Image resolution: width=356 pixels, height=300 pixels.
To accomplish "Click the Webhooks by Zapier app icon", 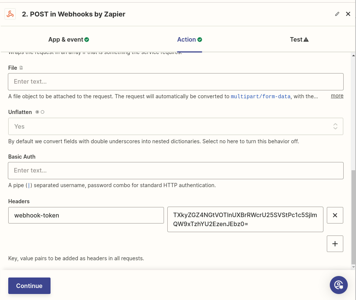I will click(x=10, y=14).
